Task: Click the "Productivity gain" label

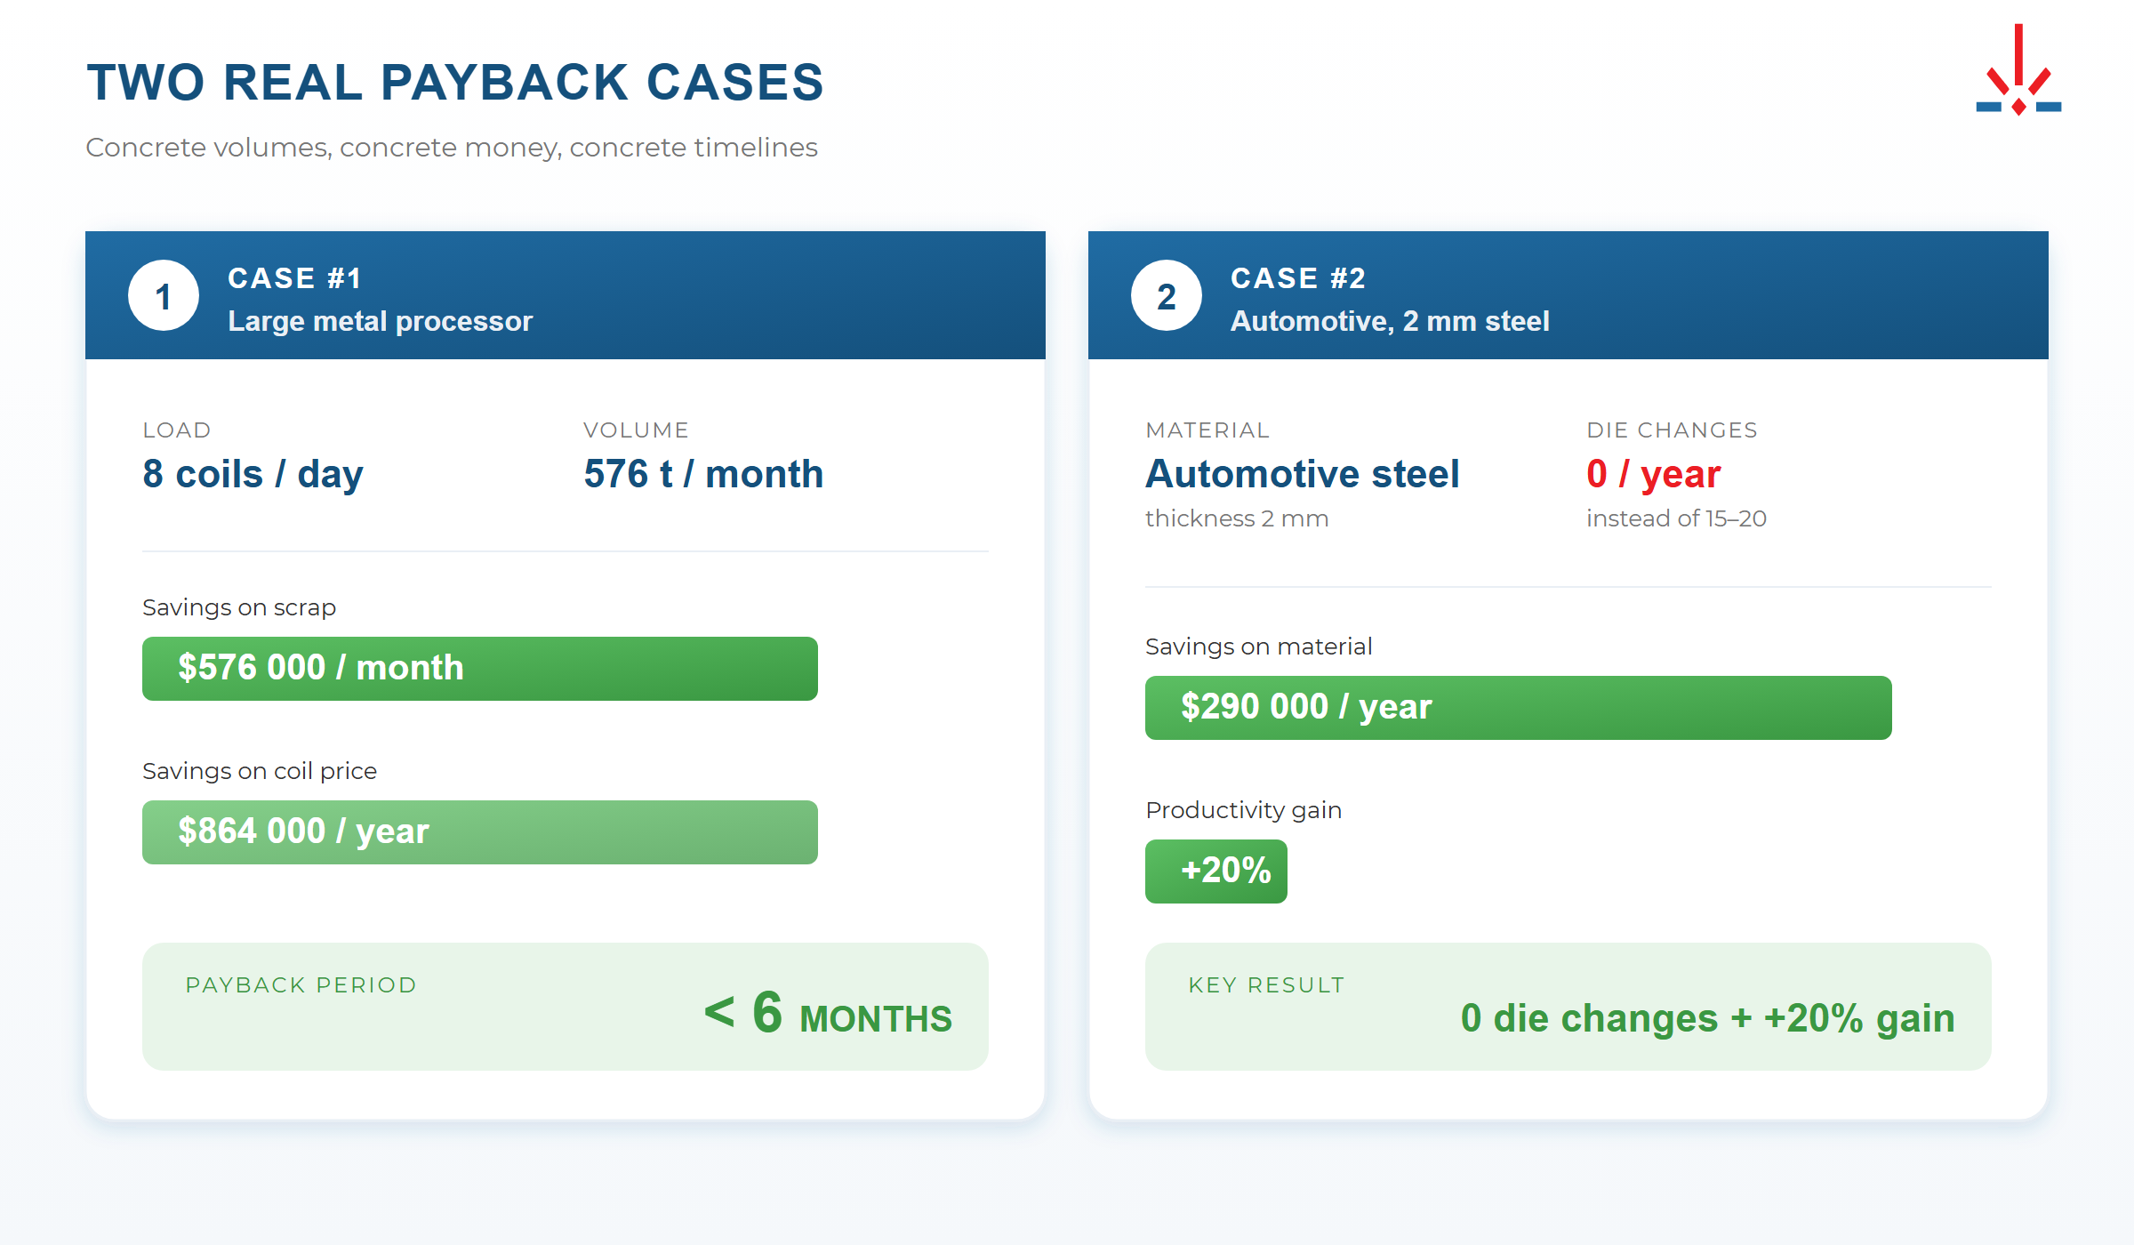Action: [1243, 810]
